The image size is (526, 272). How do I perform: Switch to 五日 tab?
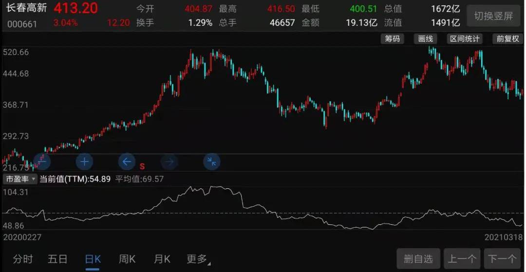[x=57, y=259]
